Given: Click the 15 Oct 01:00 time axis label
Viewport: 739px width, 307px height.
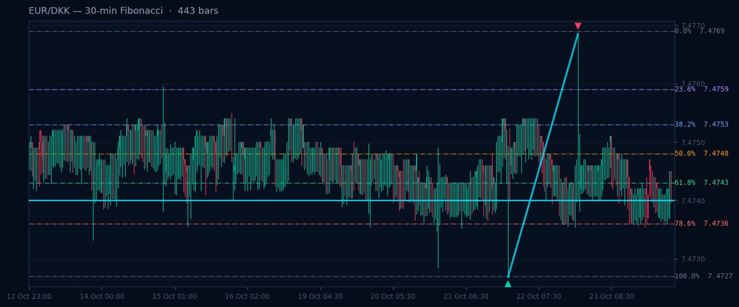Looking at the screenshot, I should 174,297.
